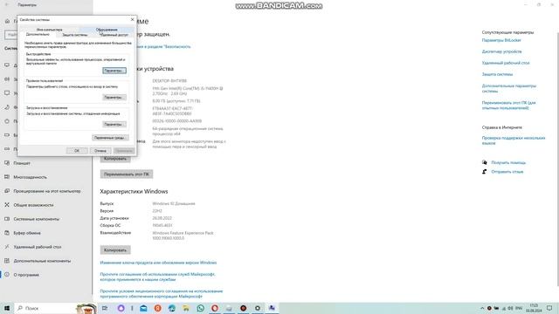Image resolution: width=559 pixels, height=314 pixels.
Task: Click Удаленный рабочий стол sidebar icon
Action: click(x=7, y=247)
